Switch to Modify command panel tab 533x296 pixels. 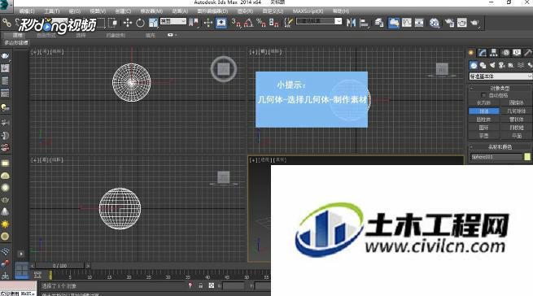(x=483, y=52)
